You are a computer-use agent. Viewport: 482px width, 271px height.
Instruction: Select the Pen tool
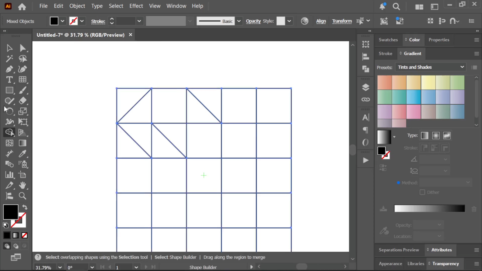coord(9,69)
